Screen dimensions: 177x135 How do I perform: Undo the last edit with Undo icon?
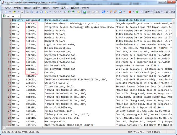click(55, 12)
